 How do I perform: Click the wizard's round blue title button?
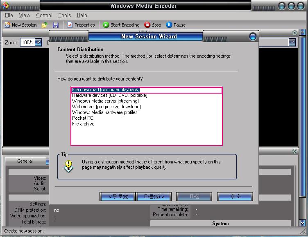point(253,36)
